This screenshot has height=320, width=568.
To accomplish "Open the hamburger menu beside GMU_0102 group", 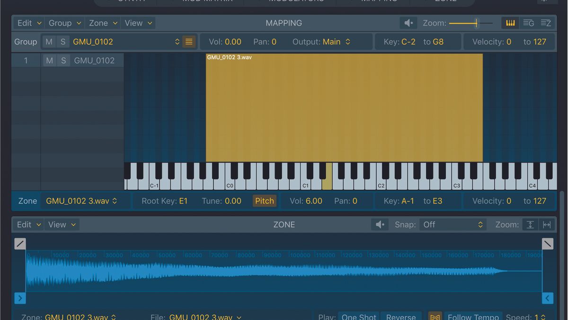I will (x=189, y=42).
